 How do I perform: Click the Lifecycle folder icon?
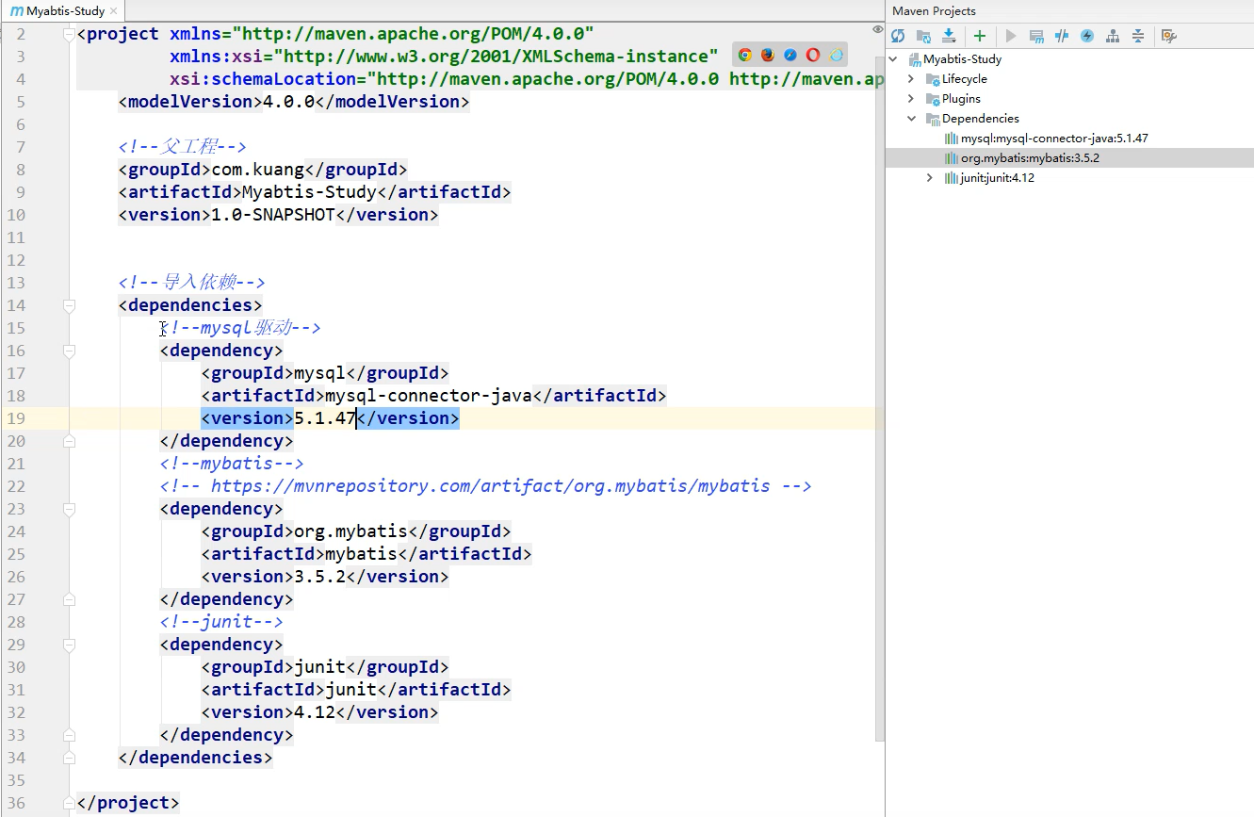click(933, 79)
